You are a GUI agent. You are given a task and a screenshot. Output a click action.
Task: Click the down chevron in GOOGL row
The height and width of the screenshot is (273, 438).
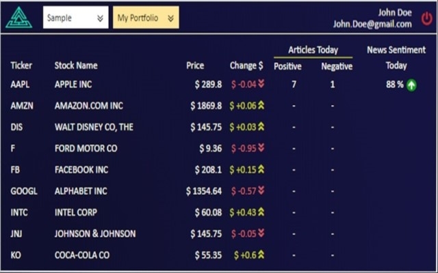click(x=261, y=190)
